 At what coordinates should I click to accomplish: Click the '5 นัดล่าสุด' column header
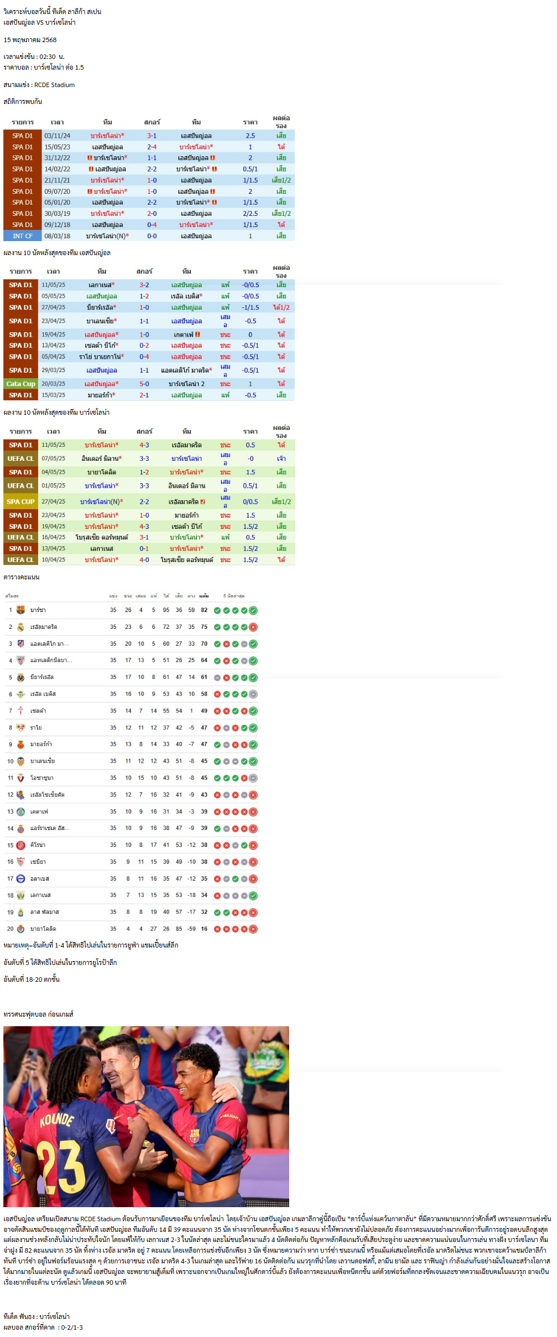(x=234, y=596)
